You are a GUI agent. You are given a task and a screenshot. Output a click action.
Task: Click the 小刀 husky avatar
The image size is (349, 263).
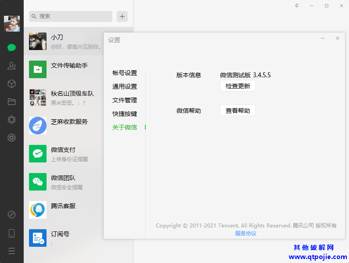tap(38, 41)
